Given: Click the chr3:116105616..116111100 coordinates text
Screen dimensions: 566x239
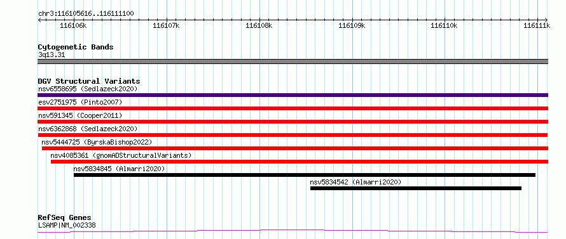Looking at the screenshot, I should (86, 14).
